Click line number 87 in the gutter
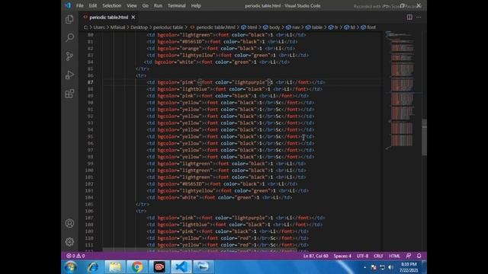 (90, 82)
